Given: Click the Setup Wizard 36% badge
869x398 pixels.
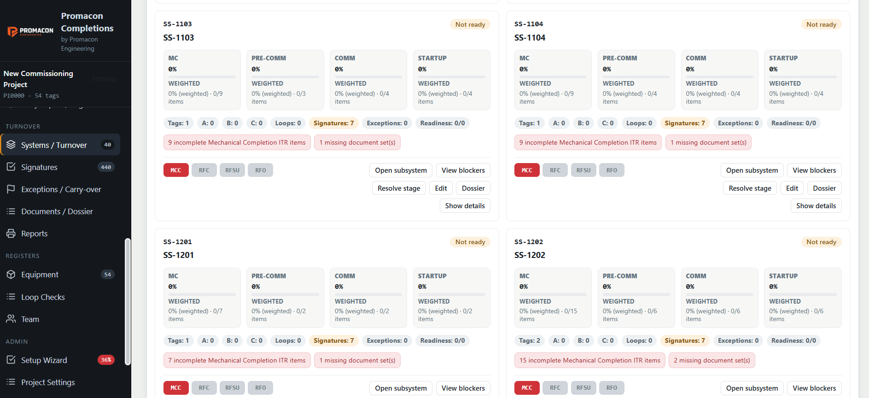Looking at the screenshot, I should click(x=106, y=360).
